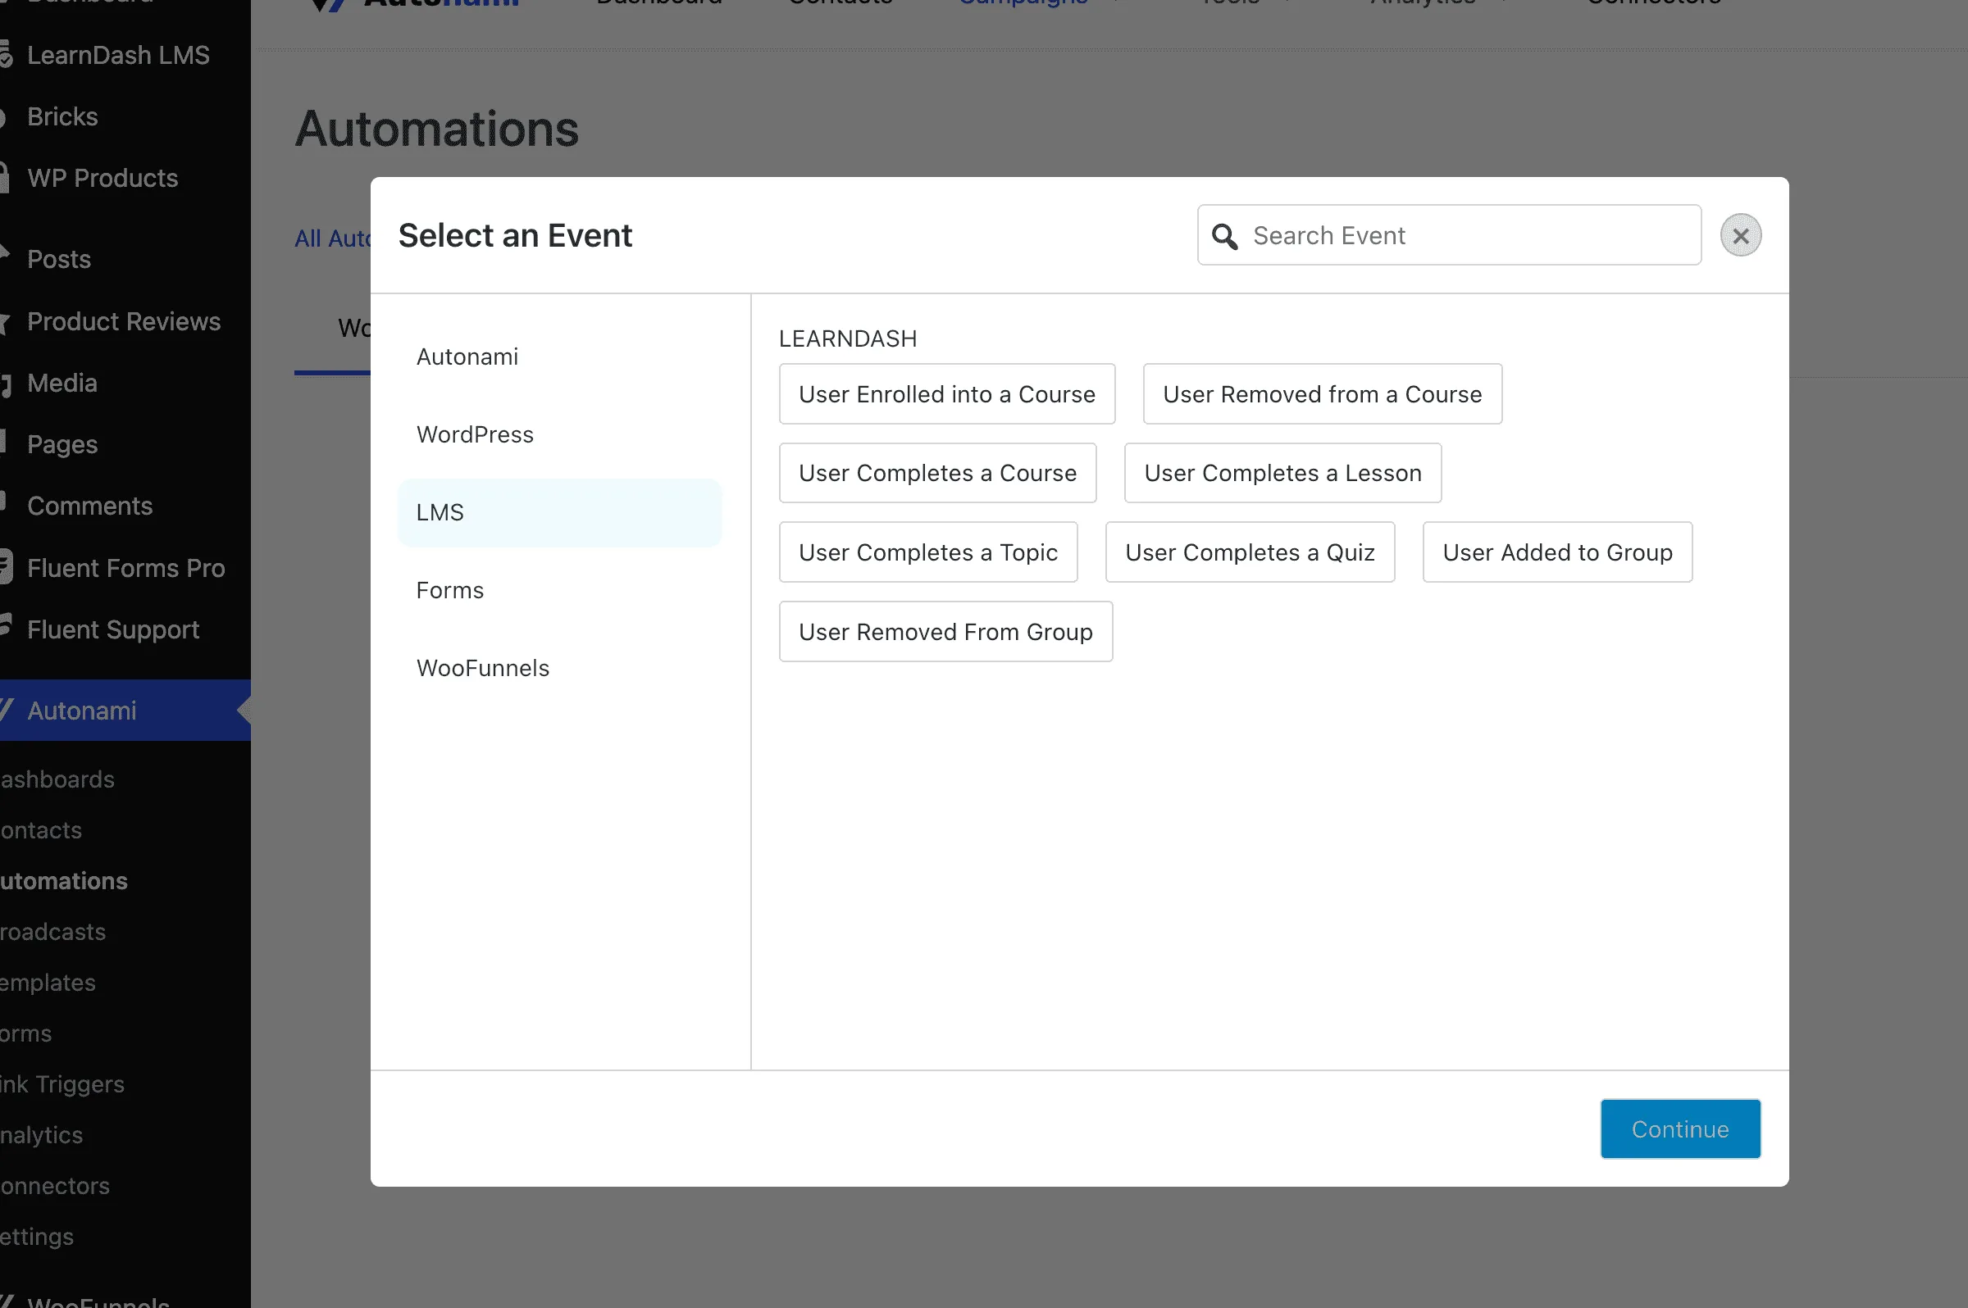This screenshot has height=1308, width=1968.
Task: Choose User Removed From Group event
Action: 945,632
